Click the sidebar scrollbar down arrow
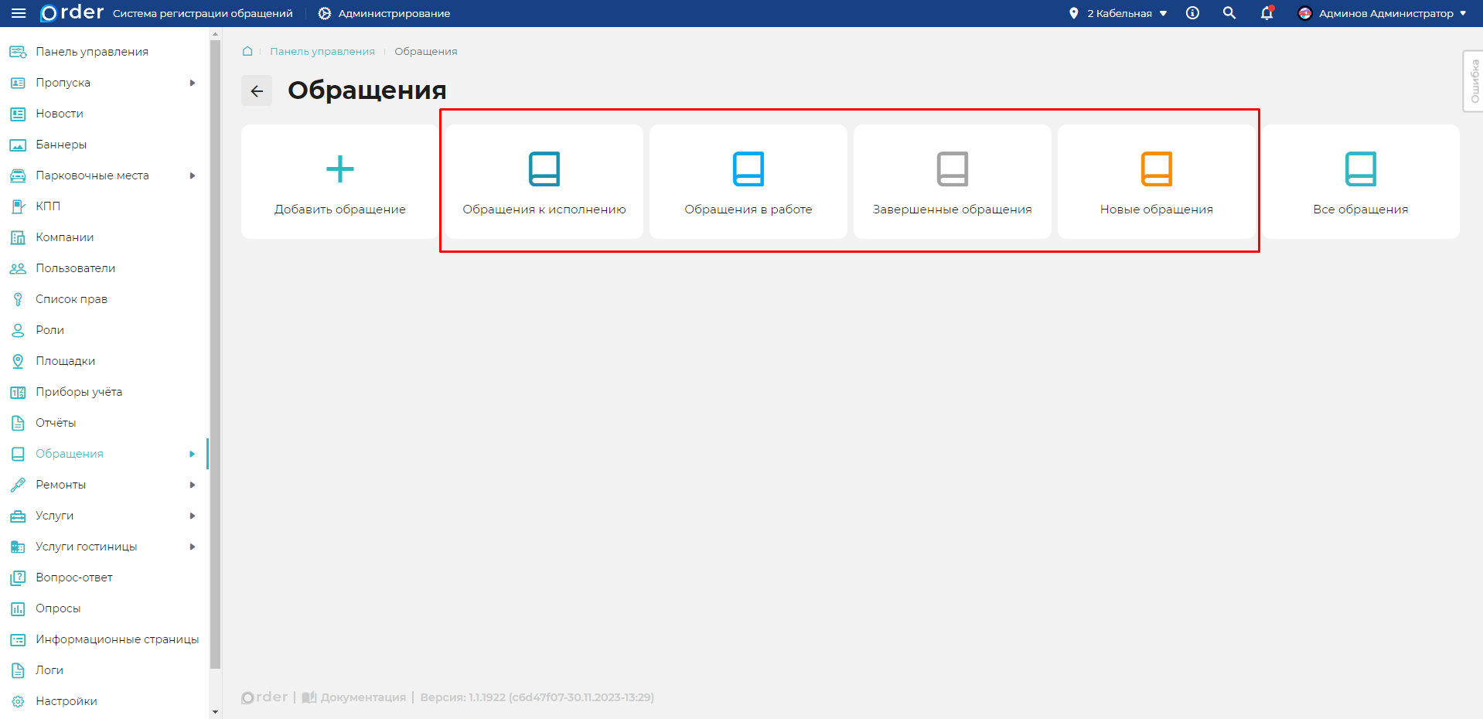 point(215,711)
